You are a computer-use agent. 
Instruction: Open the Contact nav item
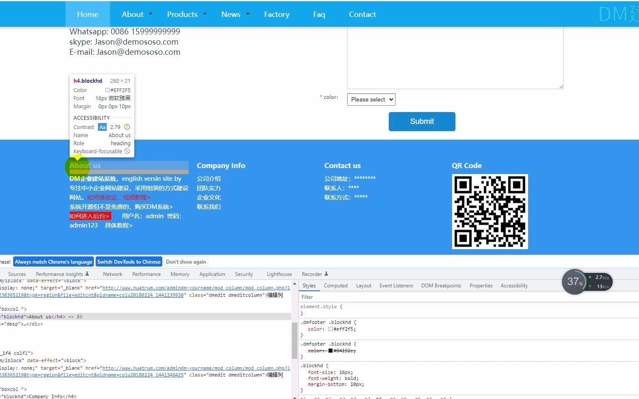click(x=362, y=14)
